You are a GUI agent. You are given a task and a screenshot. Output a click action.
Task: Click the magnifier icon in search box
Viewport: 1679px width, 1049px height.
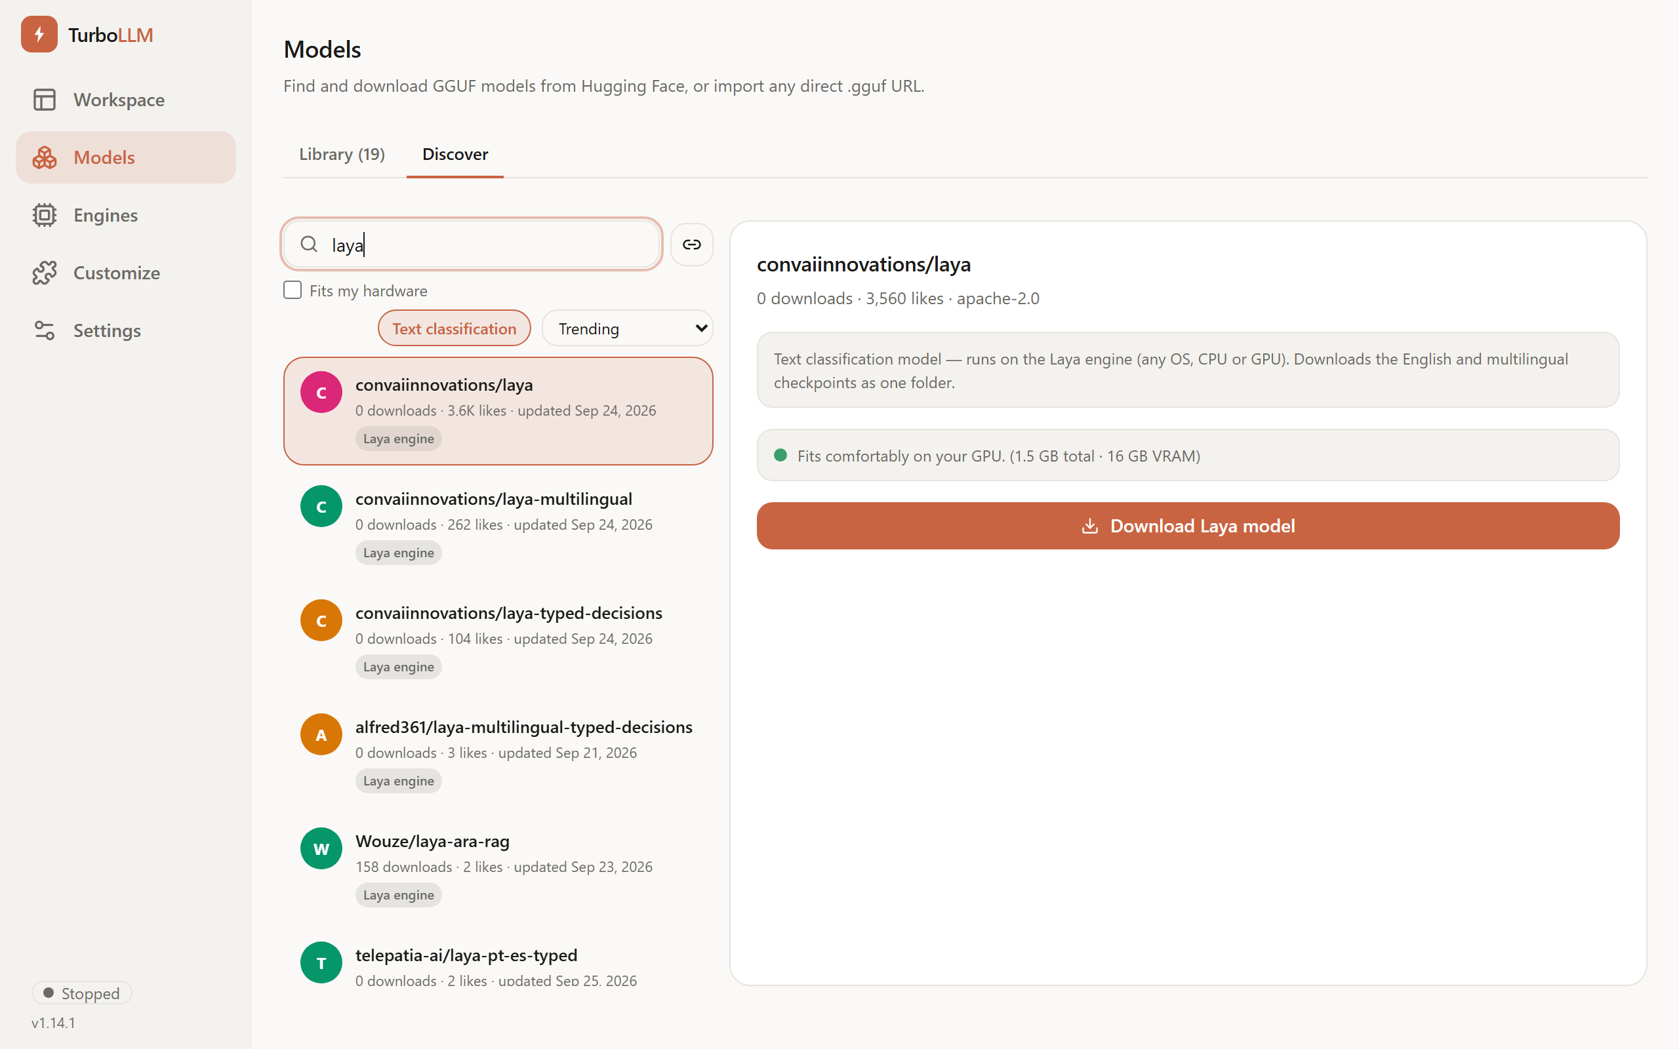point(309,244)
